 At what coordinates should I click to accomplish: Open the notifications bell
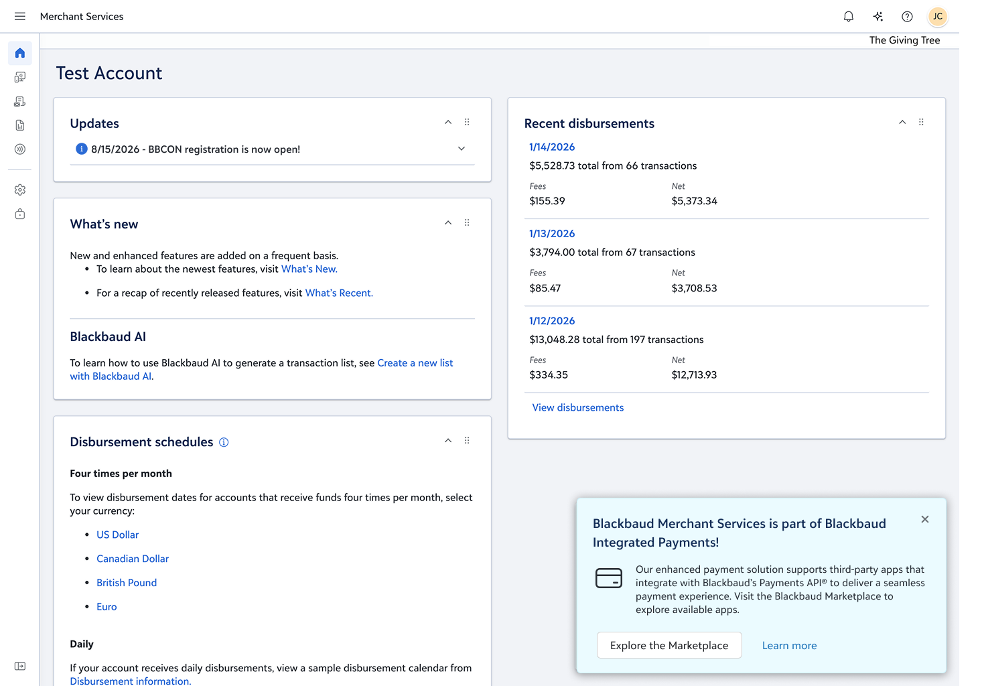click(849, 17)
